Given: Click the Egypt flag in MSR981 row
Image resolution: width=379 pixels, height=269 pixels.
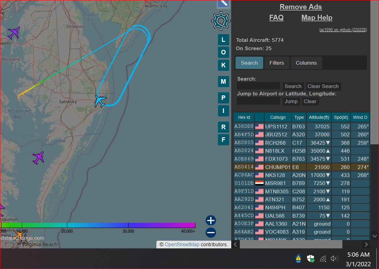Looking at the screenshot, I should [x=259, y=183].
